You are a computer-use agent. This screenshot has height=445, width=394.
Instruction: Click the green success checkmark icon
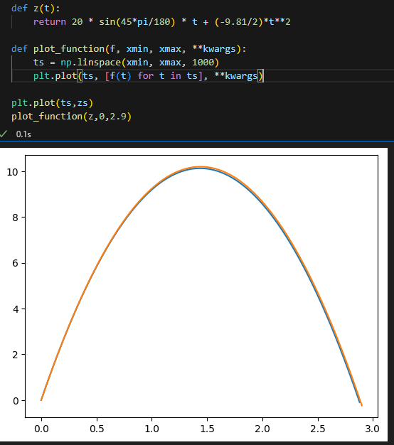pos(3,134)
